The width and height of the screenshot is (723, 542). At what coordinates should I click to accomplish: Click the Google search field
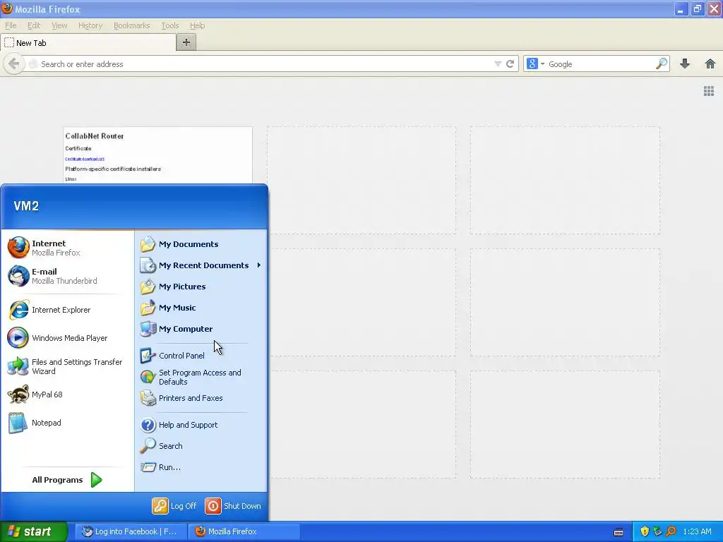pyautogui.click(x=599, y=64)
